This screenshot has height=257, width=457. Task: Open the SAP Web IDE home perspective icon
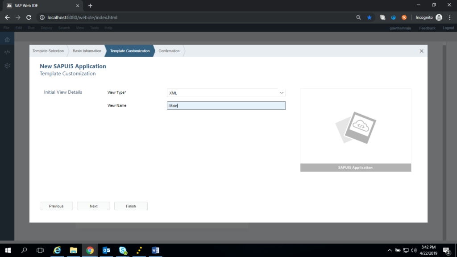click(x=7, y=39)
